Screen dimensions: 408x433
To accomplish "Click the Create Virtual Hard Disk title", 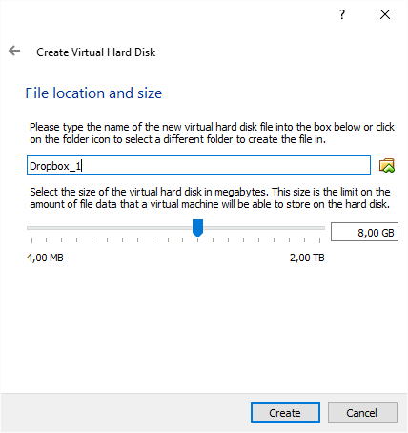I will pyautogui.click(x=96, y=52).
